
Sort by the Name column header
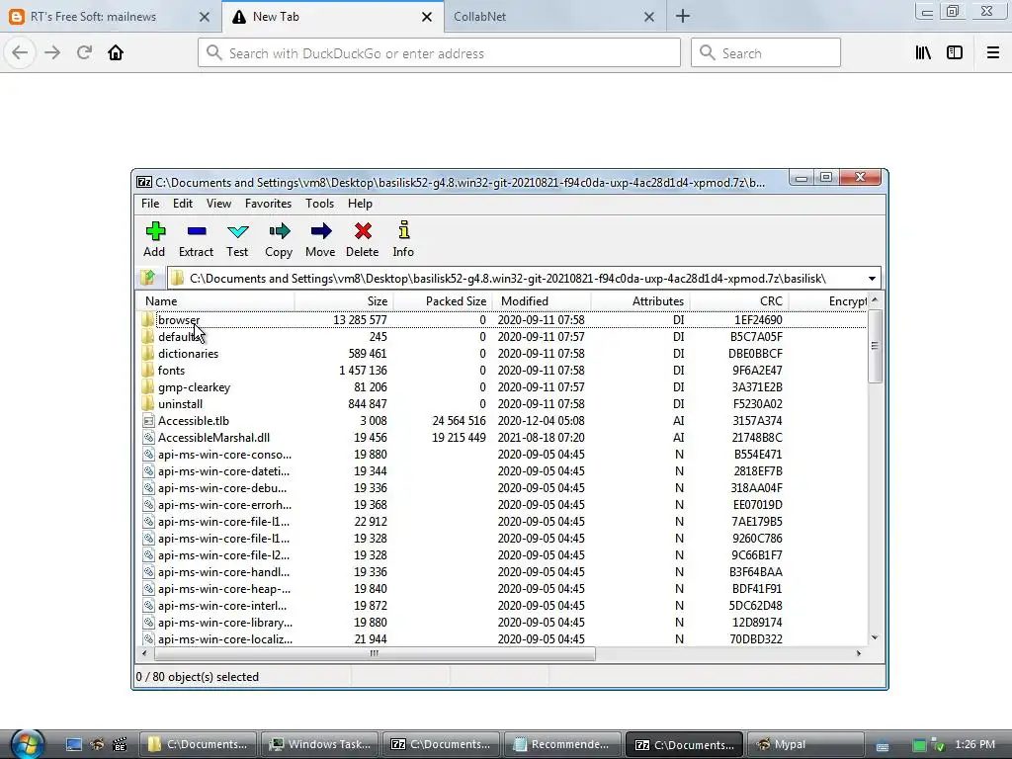click(x=215, y=300)
